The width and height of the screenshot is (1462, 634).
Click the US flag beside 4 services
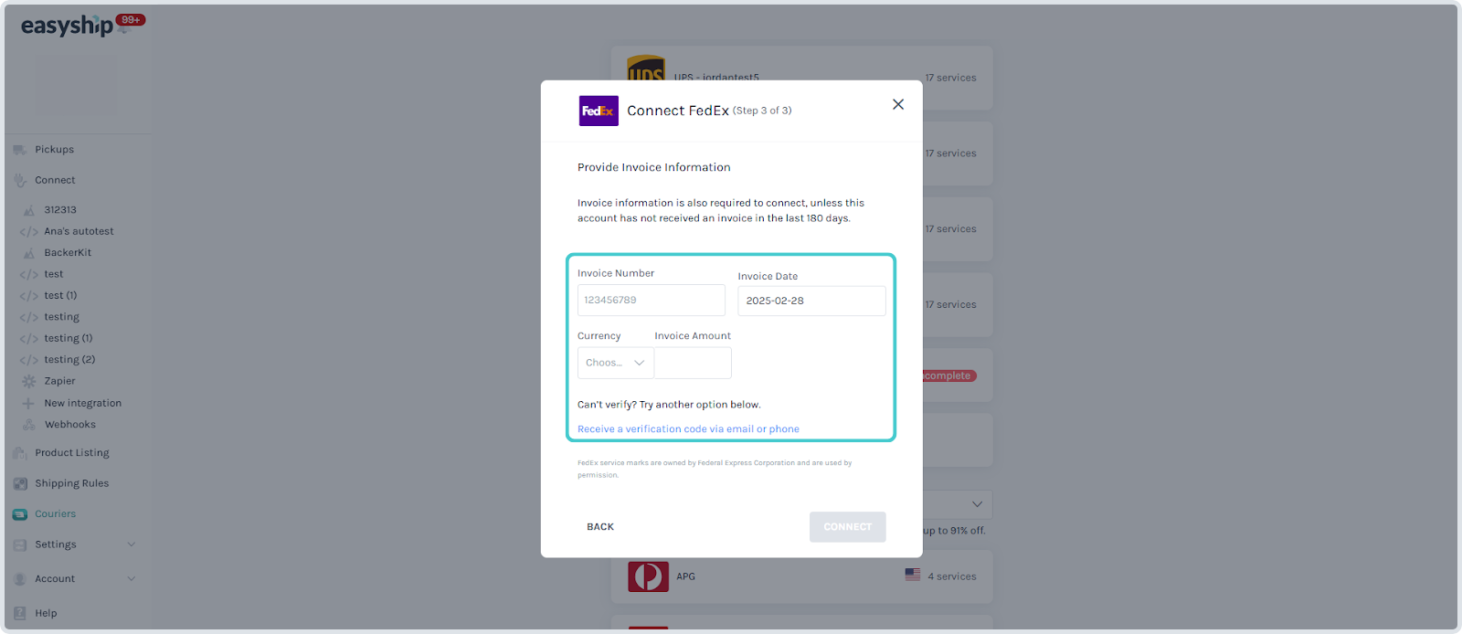[913, 575]
